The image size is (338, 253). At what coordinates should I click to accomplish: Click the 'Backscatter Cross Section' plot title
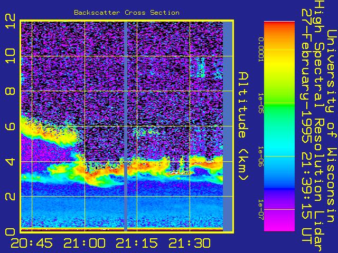click(127, 13)
